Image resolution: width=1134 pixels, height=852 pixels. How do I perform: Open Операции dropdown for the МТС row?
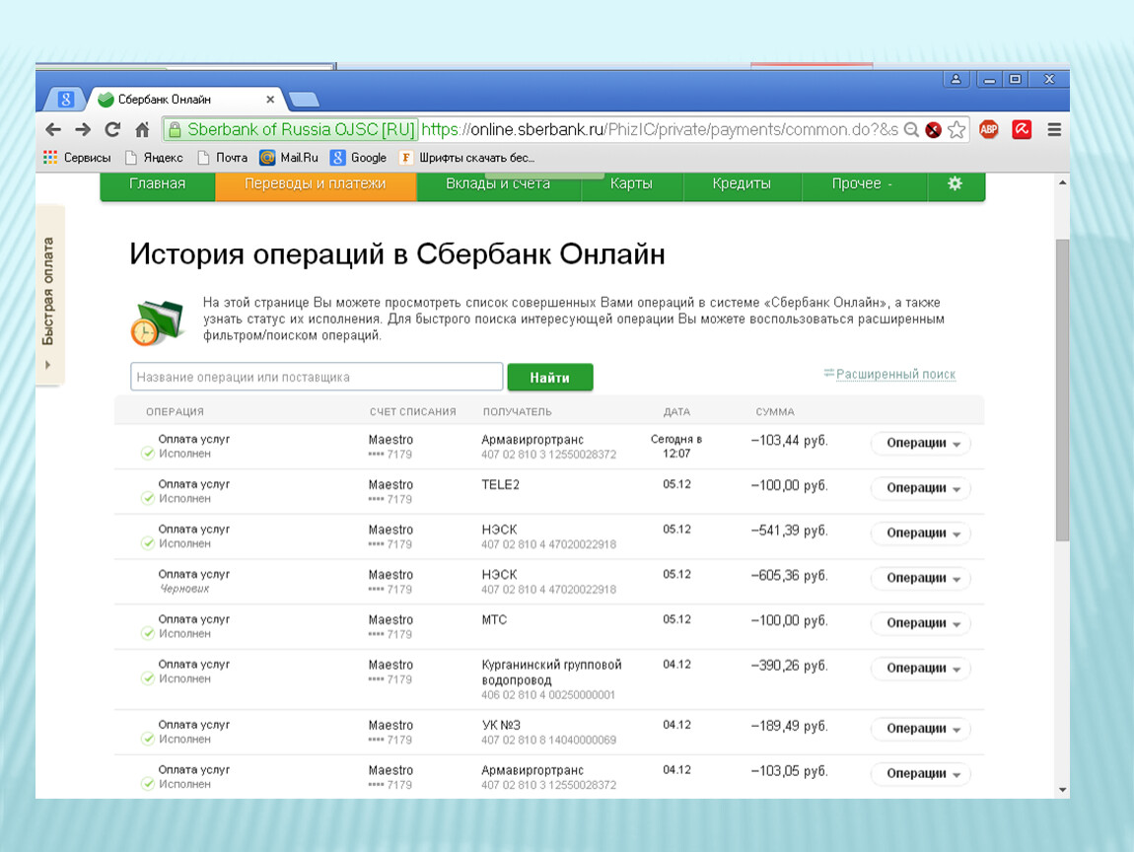coord(921,622)
